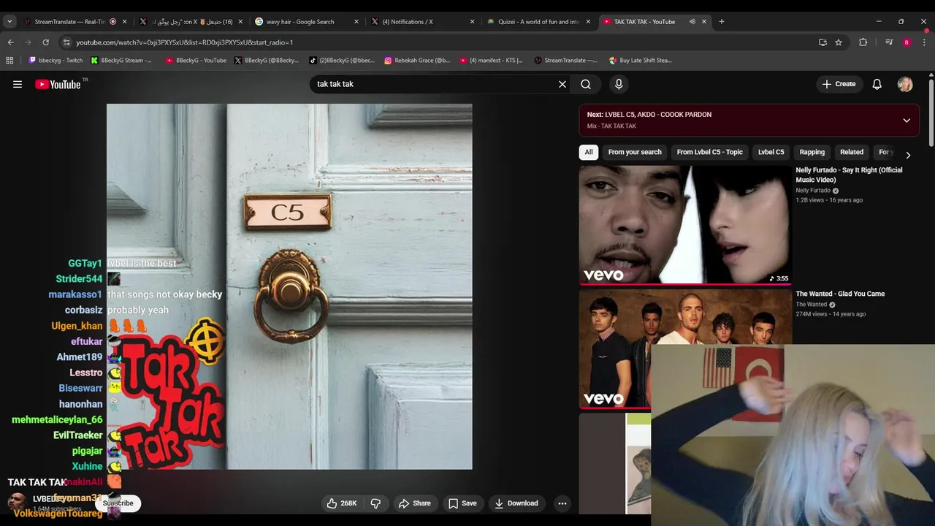This screenshot has width=935, height=526.
Task: Open the BBeckyG Stream Kick bookmark
Action: click(x=121, y=61)
